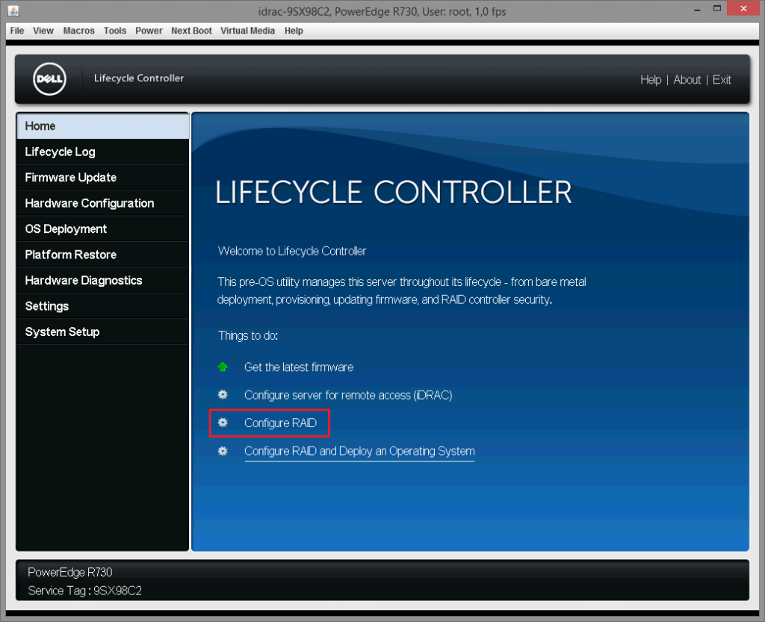Screen dimensions: 765x622
Task: Click gear icon beside Deploy an Operating System
Action: [223, 451]
